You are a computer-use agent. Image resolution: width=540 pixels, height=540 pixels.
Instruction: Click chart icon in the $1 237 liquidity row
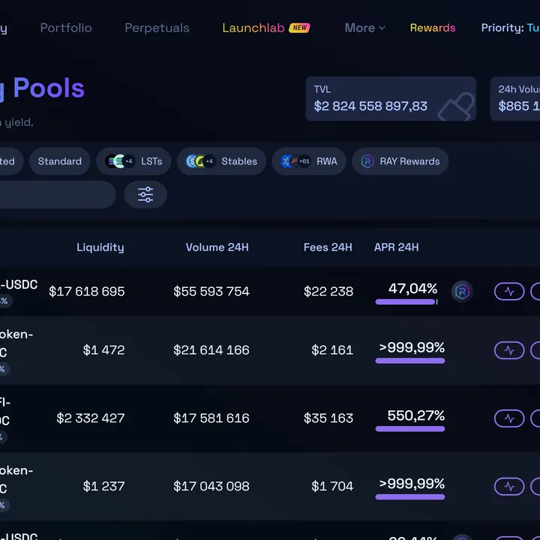(509, 486)
